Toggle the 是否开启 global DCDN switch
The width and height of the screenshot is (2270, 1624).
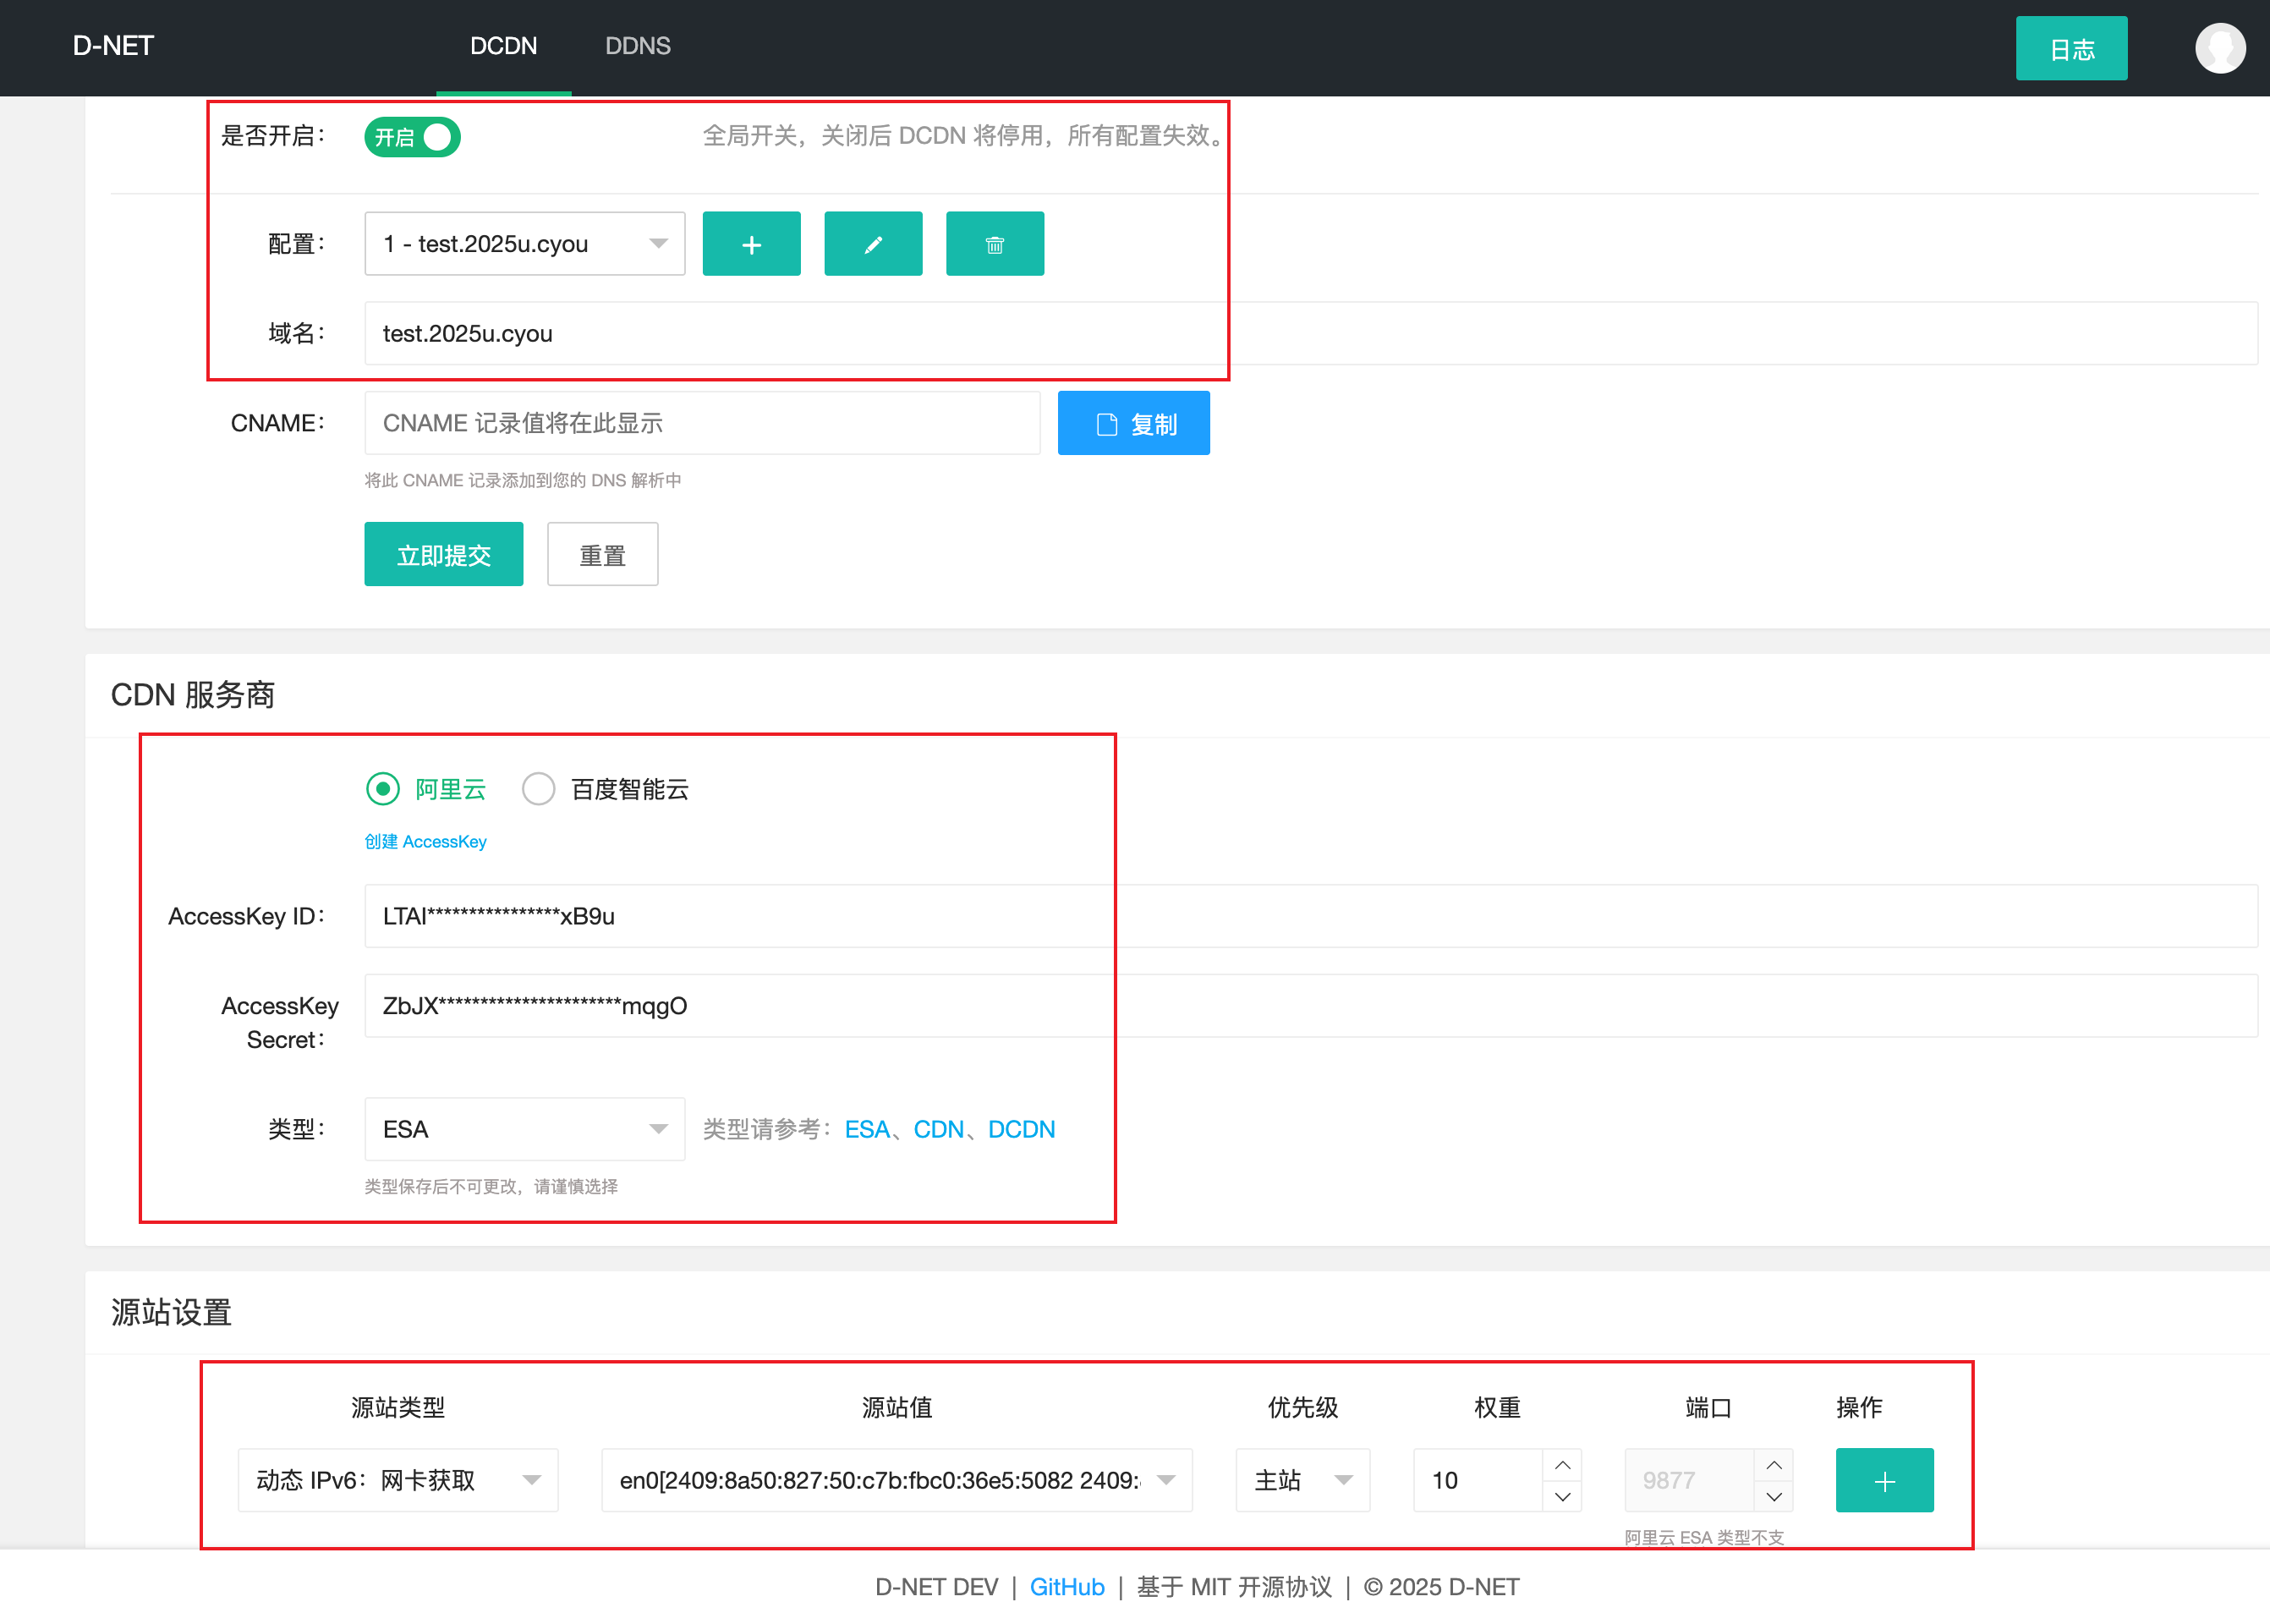pyautogui.click(x=411, y=137)
